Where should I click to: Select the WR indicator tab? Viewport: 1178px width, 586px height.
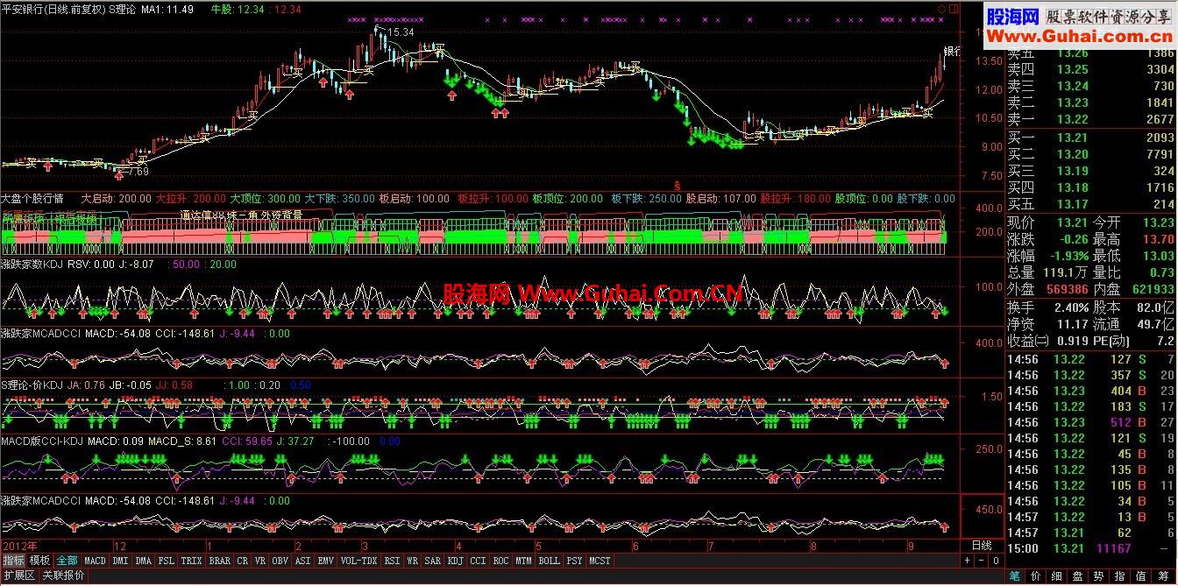pyautogui.click(x=413, y=561)
